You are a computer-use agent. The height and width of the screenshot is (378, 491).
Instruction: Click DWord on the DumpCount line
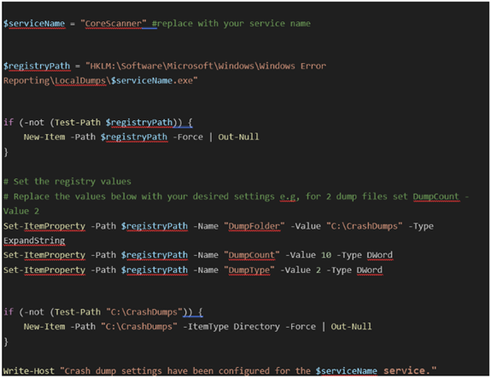point(379,255)
